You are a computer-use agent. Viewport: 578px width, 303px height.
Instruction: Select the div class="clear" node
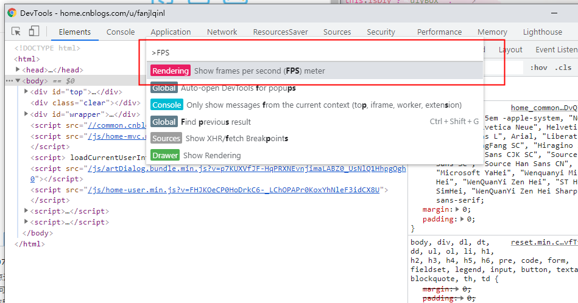click(x=85, y=103)
